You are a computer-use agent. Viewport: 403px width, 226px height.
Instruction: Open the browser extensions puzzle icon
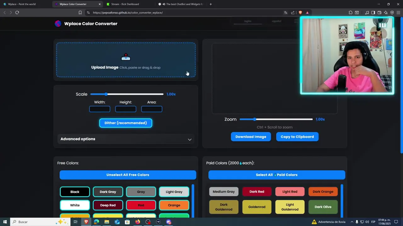(x=350, y=13)
